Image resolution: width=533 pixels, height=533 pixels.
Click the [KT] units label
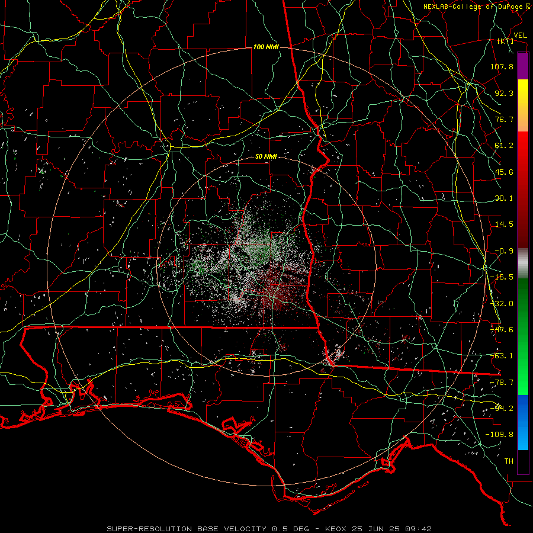click(506, 41)
